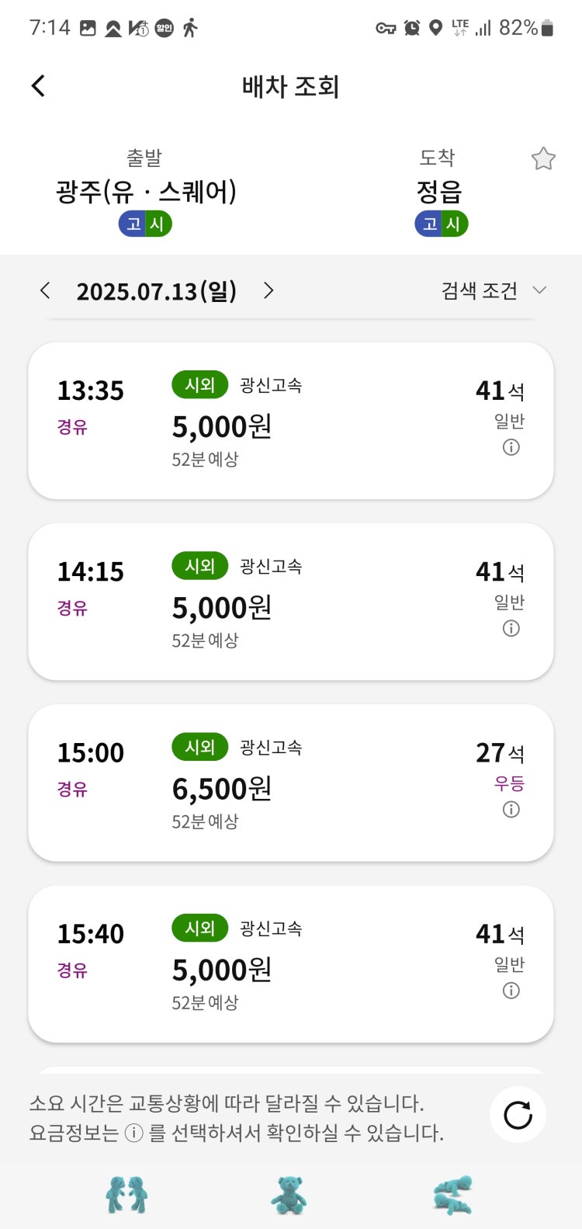
Task: Expand the 검색 조건 dropdown
Action: pyautogui.click(x=494, y=290)
